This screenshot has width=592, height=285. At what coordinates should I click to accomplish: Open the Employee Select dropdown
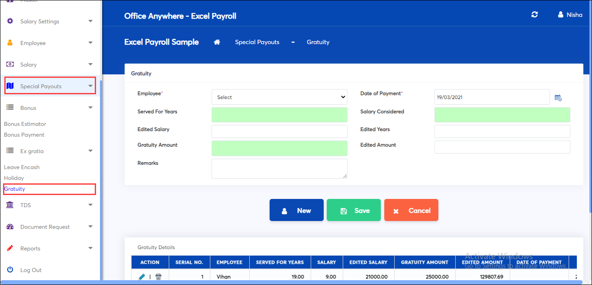click(279, 97)
